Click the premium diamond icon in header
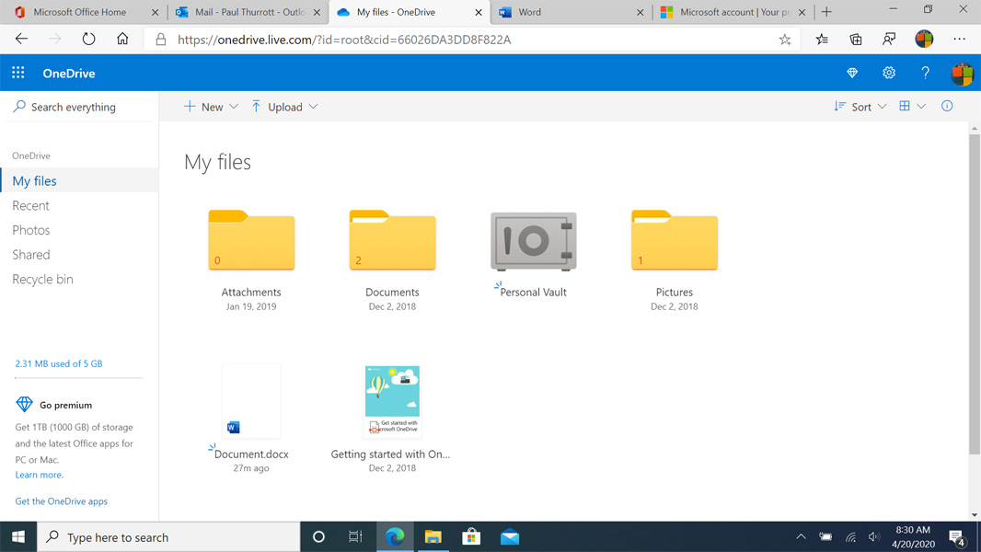The height and width of the screenshot is (552, 981). (852, 73)
